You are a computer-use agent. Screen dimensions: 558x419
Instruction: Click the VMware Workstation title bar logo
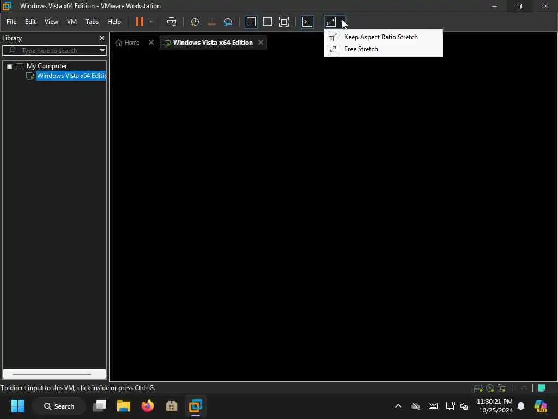coord(7,6)
